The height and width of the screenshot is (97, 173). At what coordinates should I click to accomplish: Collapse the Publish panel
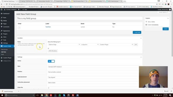(x=168, y=18)
